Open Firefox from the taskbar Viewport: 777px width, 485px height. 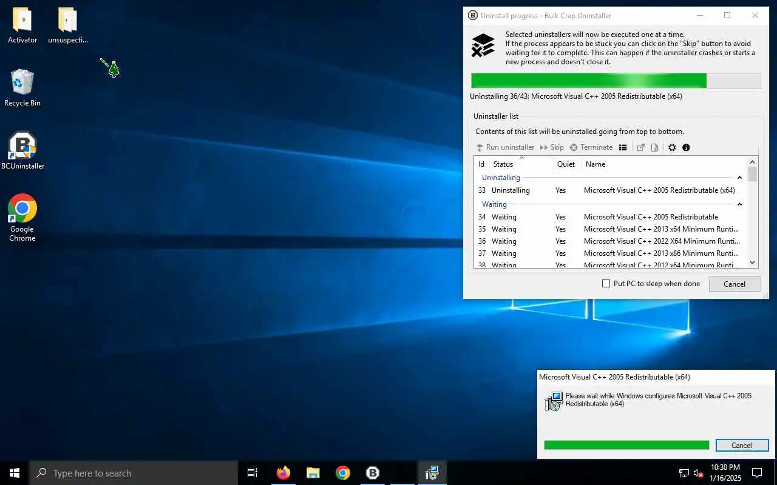coord(283,473)
